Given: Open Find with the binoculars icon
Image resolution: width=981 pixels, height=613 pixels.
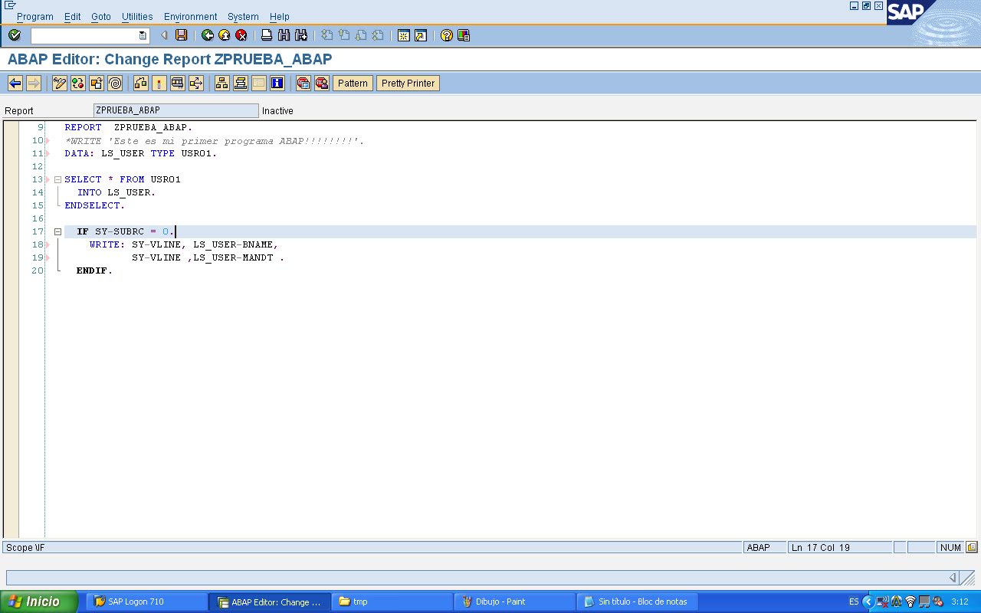Looking at the screenshot, I should click(x=284, y=35).
